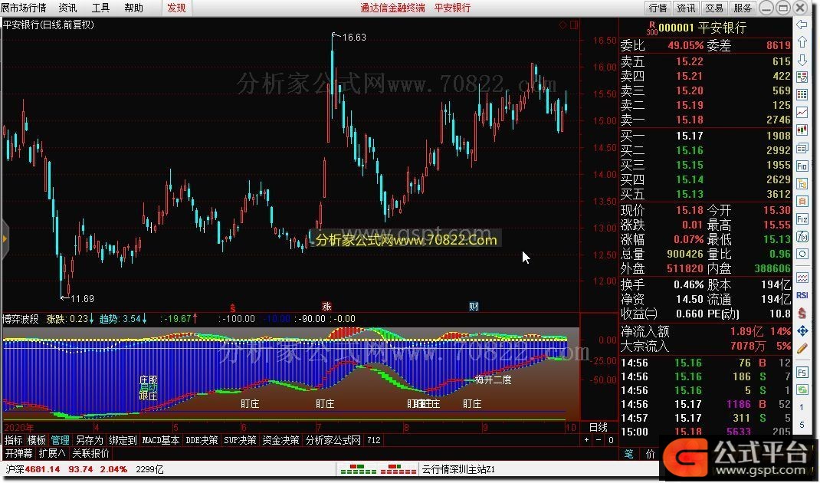Click the number 1 in right sidebar
Screen dimensions: 820x483
pos(802,408)
